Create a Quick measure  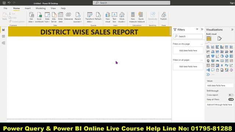(141, 17)
